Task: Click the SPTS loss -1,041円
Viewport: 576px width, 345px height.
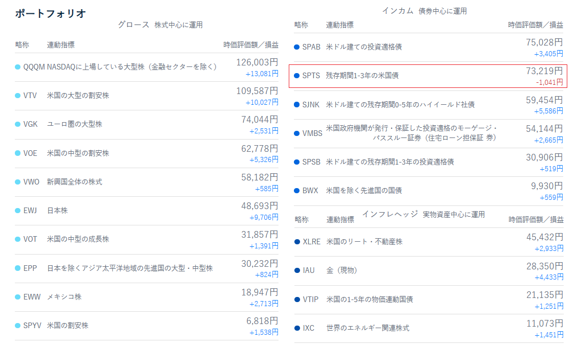Action: [x=549, y=82]
